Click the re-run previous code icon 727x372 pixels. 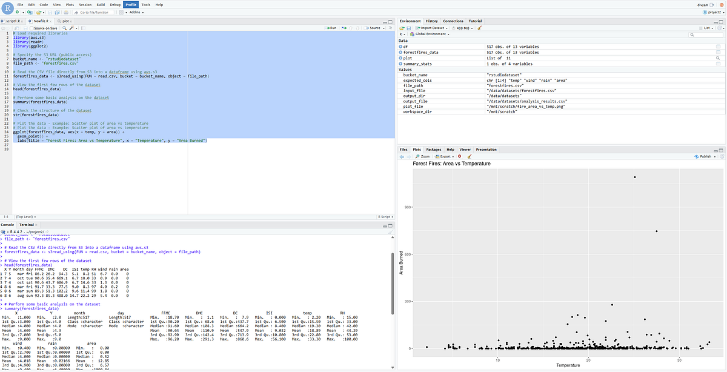[344, 28]
